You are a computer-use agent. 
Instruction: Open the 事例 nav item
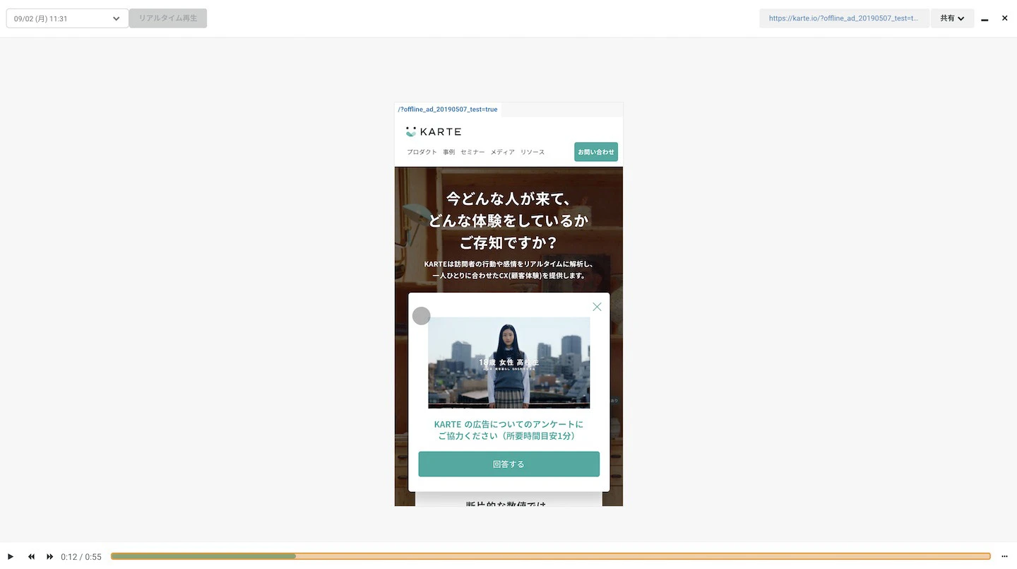pos(449,152)
